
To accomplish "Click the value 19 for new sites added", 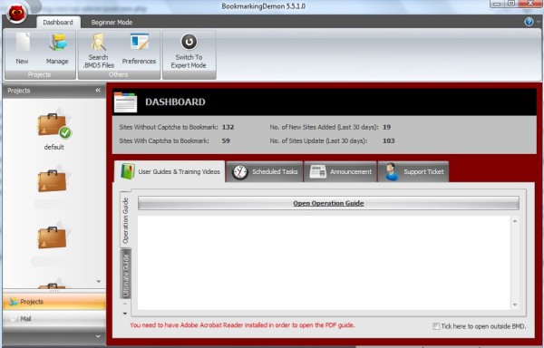I will click(x=387, y=127).
